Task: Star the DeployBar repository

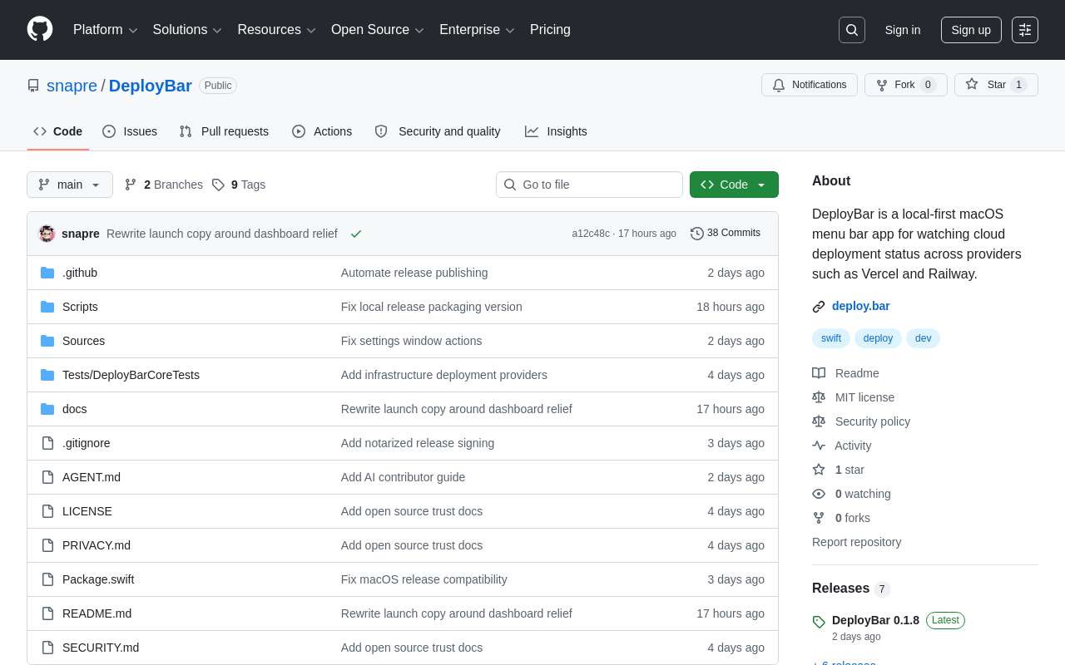Action: tap(996, 85)
